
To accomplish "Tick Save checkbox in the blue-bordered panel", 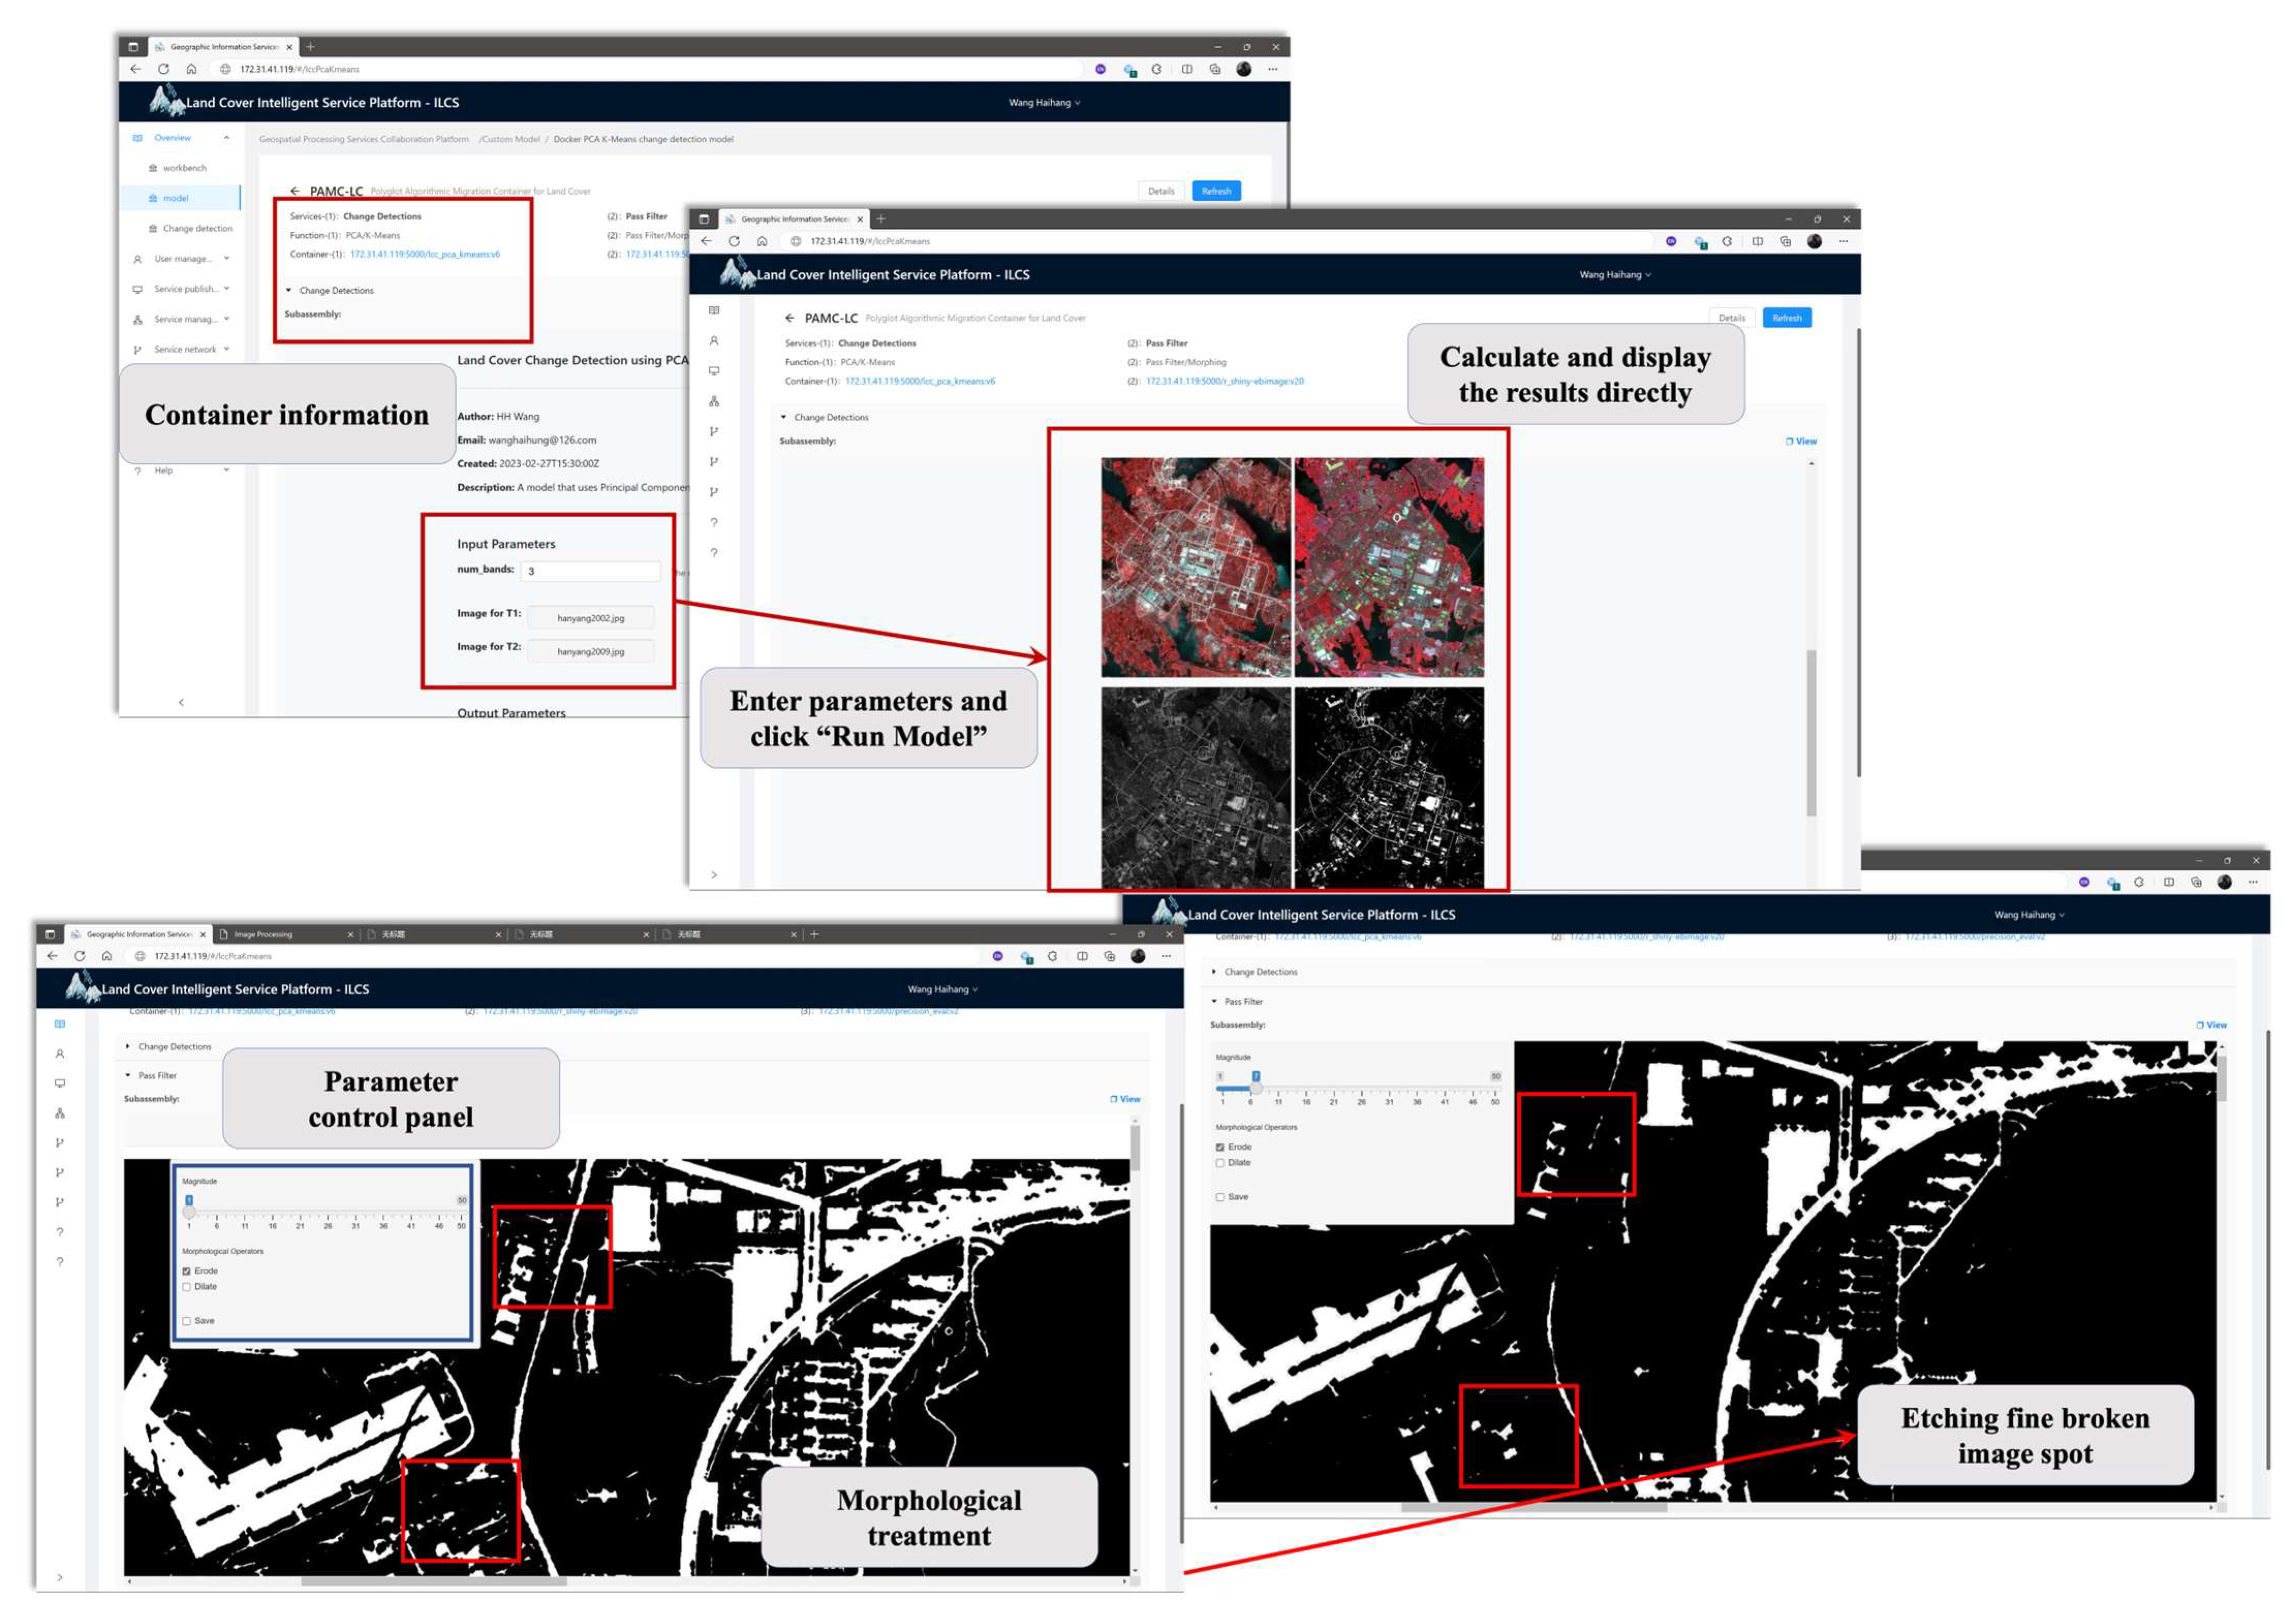I will 187,1321.
